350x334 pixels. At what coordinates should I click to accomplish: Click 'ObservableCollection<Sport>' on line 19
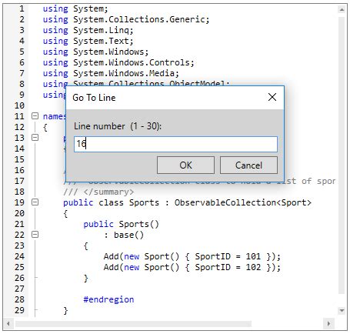243,202
